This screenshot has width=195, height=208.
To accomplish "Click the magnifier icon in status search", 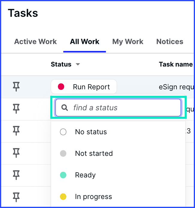I will [64, 108].
